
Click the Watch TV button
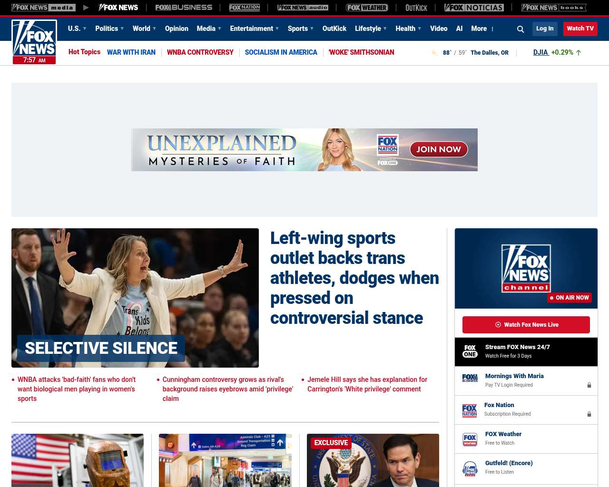(x=580, y=29)
